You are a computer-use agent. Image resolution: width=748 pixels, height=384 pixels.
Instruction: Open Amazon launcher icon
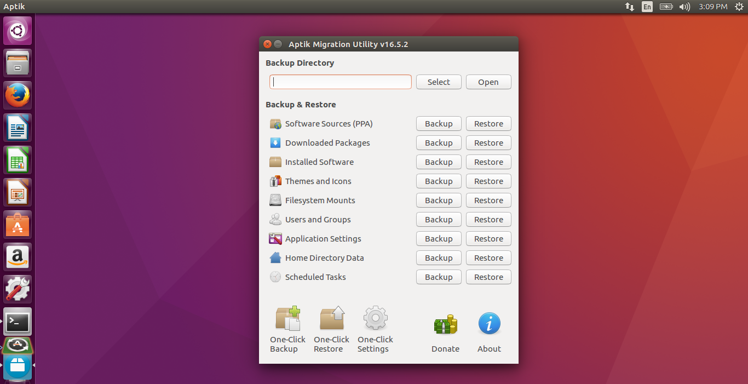(18, 257)
